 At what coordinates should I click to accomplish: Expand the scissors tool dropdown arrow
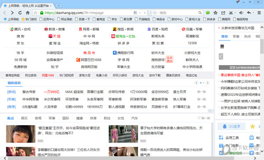[x=235, y=13]
